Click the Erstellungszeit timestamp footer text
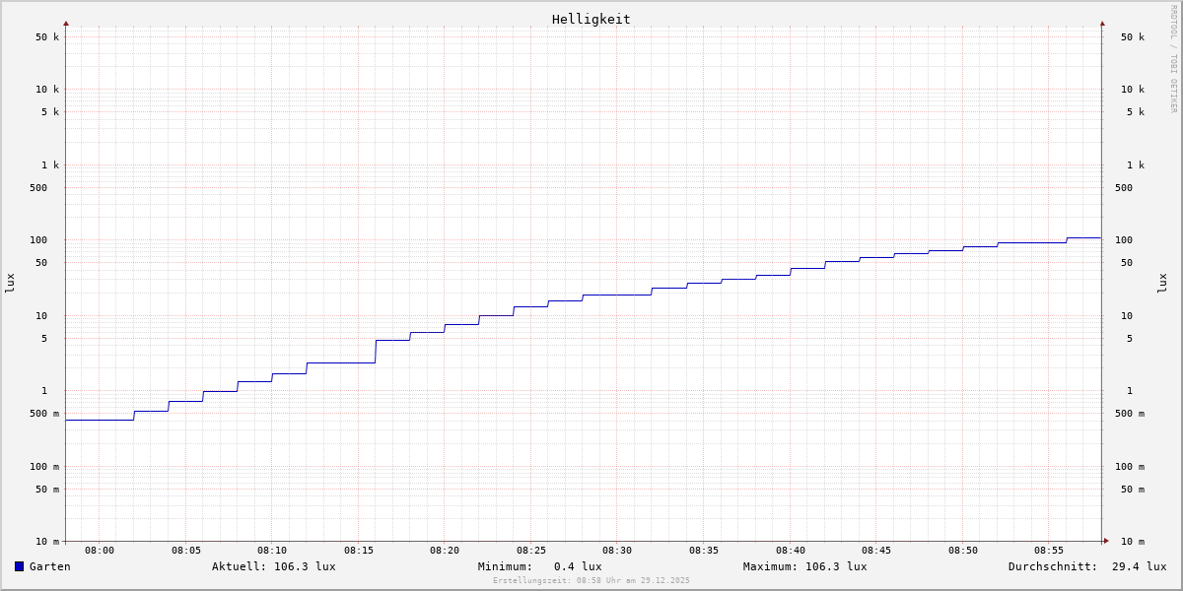This screenshot has width=1183, height=591. click(x=591, y=581)
